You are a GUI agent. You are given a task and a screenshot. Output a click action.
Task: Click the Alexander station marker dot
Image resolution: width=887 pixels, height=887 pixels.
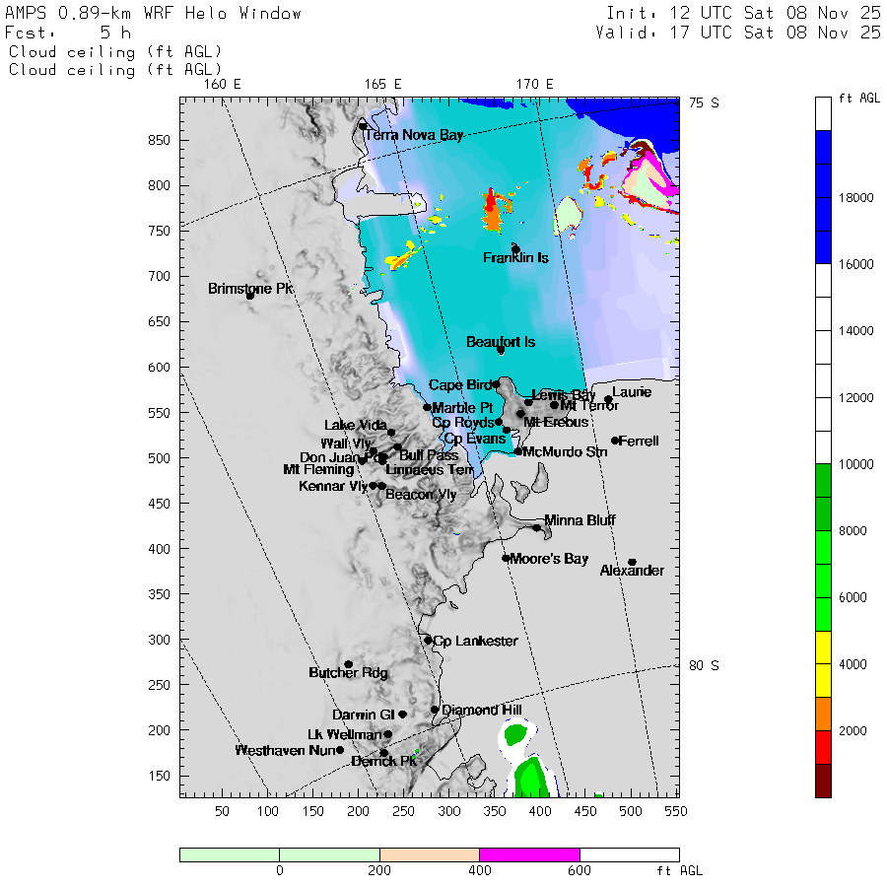point(632,563)
